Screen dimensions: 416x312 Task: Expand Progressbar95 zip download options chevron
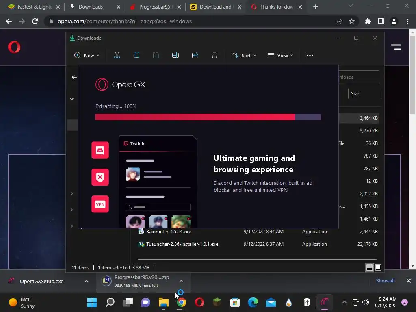pyautogui.click(x=181, y=281)
